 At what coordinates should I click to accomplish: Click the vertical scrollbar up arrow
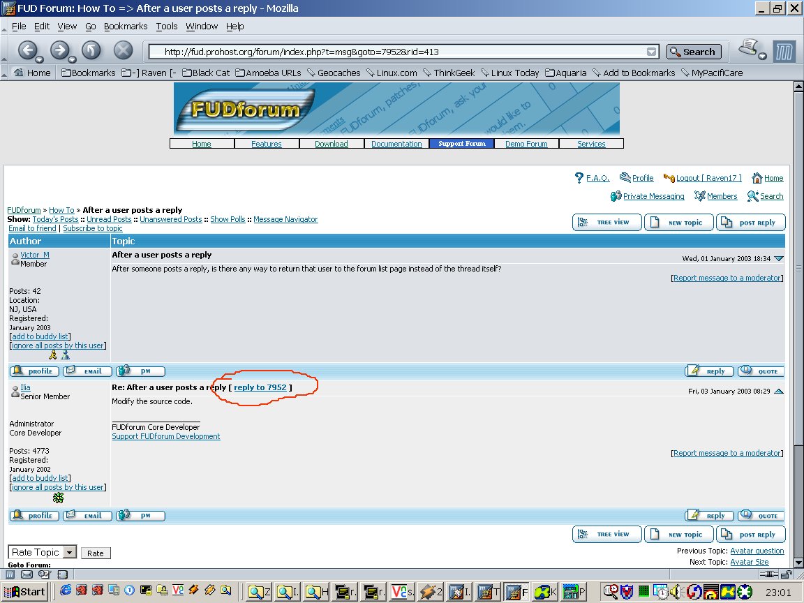click(x=798, y=87)
